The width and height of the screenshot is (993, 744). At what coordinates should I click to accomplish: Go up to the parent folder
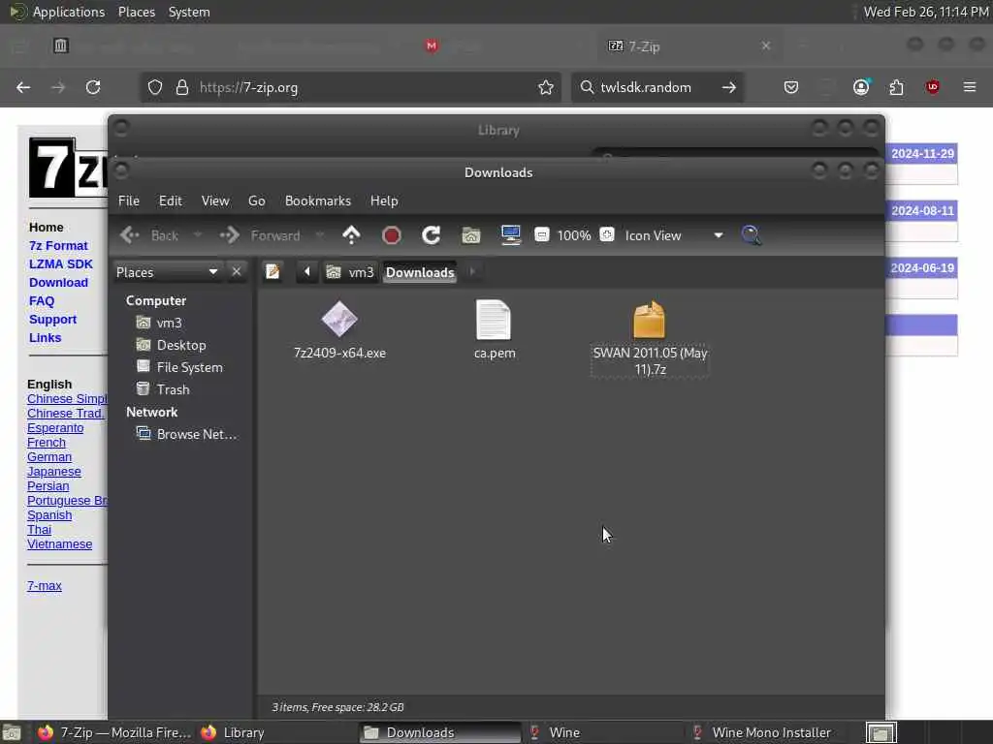[x=351, y=235]
